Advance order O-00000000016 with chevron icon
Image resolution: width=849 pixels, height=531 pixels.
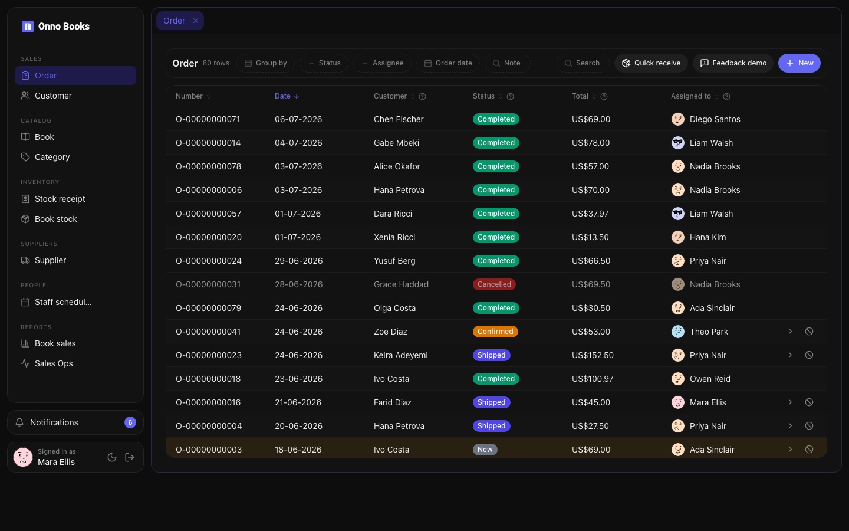click(x=790, y=402)
